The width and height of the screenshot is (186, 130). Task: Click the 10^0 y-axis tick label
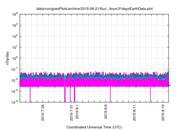click(15, 58)
